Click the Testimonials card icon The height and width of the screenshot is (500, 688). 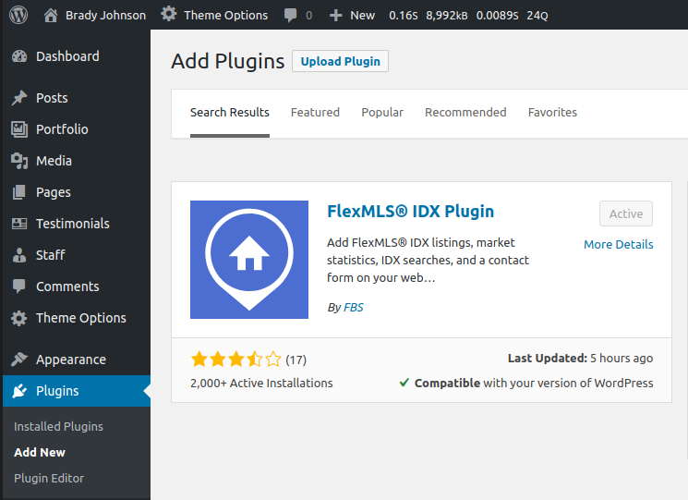tap(19, 224)
